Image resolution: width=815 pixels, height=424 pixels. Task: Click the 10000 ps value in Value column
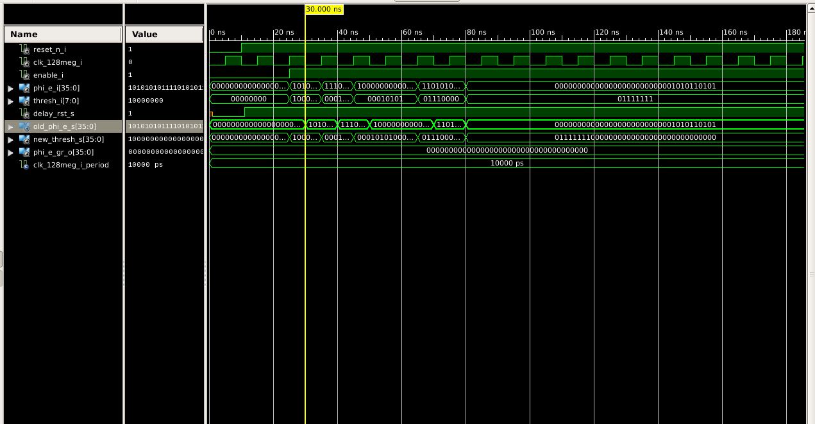click(x=146, y=165)
